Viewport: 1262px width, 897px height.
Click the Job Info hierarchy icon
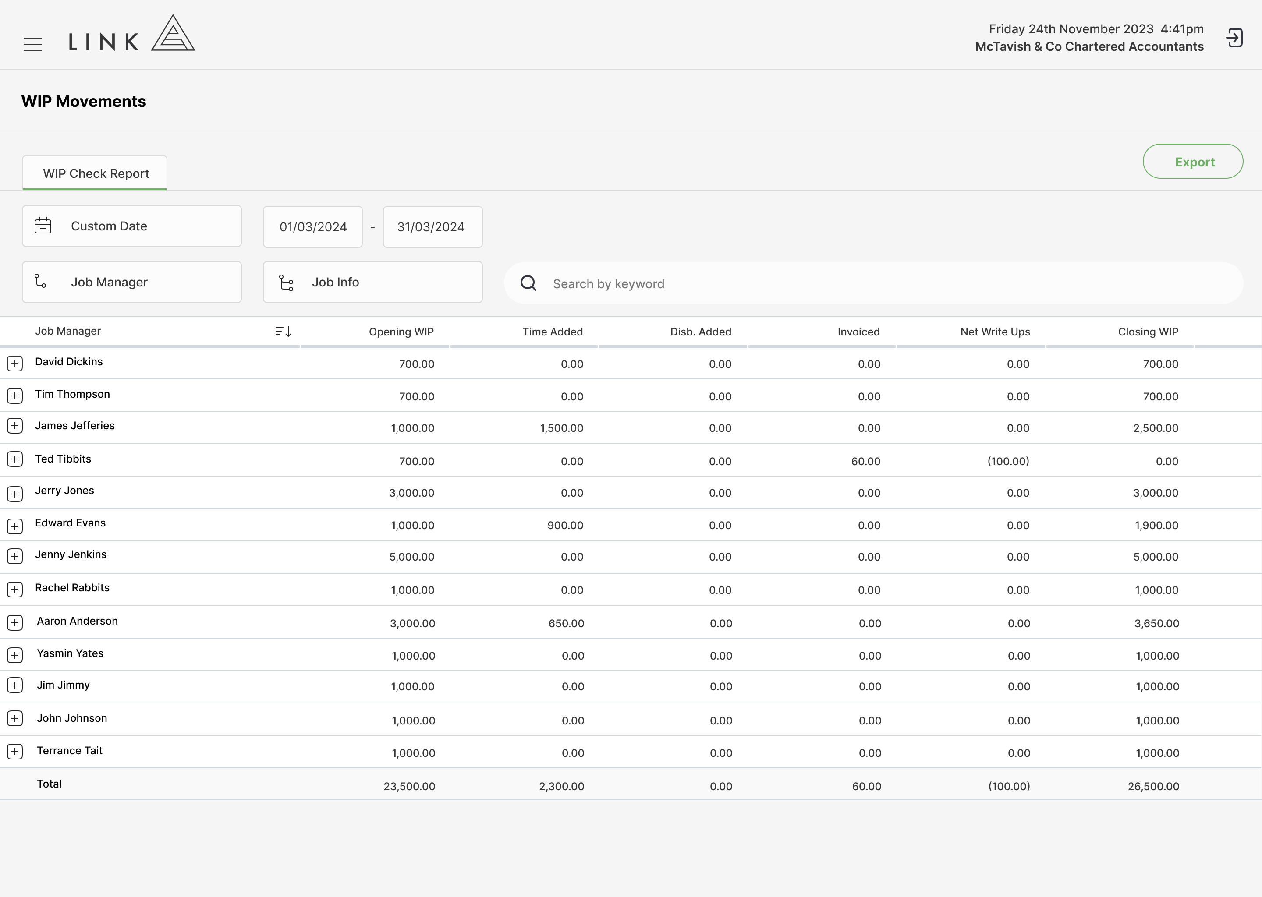tap(286, 283)
